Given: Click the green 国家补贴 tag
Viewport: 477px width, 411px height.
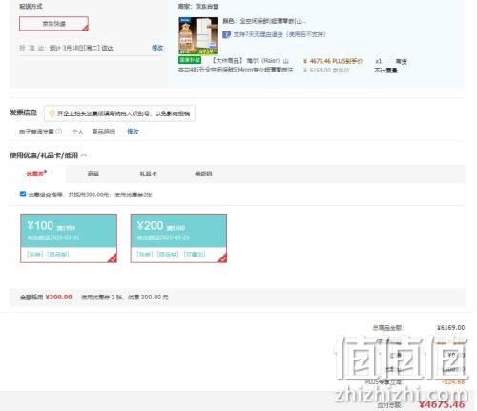Looking at the screenshot, I should (x=190, y=60).
